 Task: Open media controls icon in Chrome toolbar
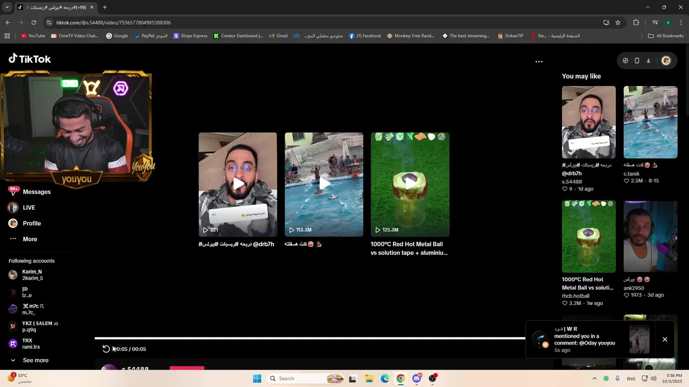tap(655, 23)
